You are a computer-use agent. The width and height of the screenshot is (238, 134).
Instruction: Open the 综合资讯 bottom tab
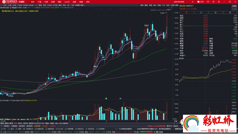[x=22, y=126]
